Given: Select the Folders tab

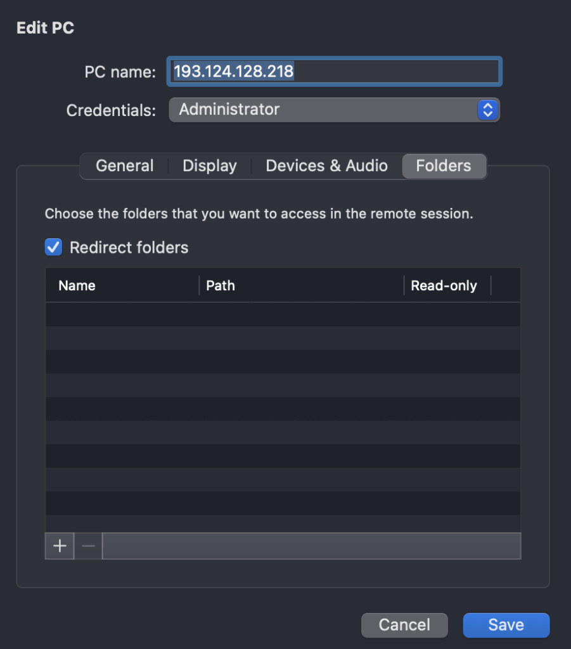Looking at the screenshot, I should 444,166.
